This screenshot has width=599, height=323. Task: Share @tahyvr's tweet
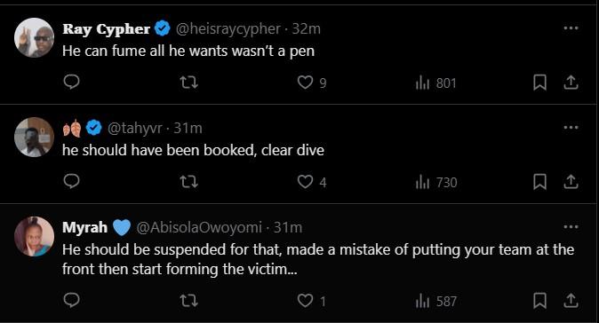pos(571,182)
